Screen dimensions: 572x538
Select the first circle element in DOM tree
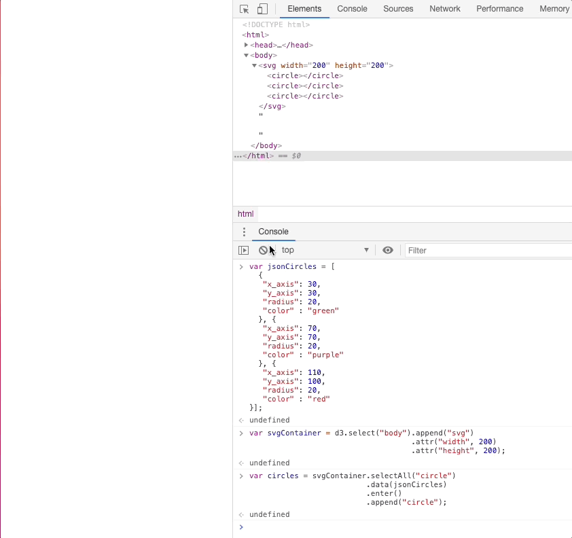[304, 75]
